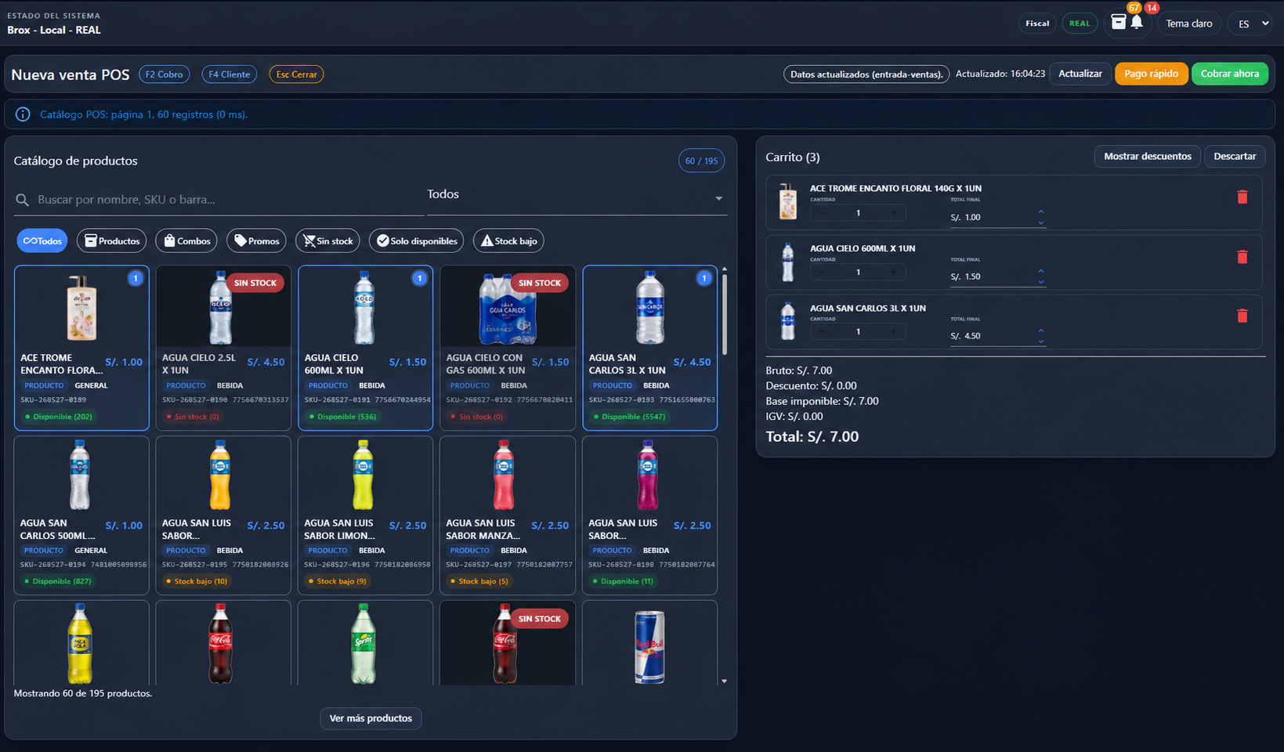
Task: Add the purple AGUA SAN LUIS product, SKU ending 0198
Action: tap(650, 515)
